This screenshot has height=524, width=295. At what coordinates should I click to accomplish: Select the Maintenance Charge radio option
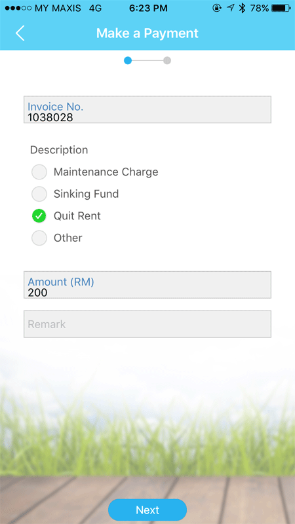(x=39, y=172)
